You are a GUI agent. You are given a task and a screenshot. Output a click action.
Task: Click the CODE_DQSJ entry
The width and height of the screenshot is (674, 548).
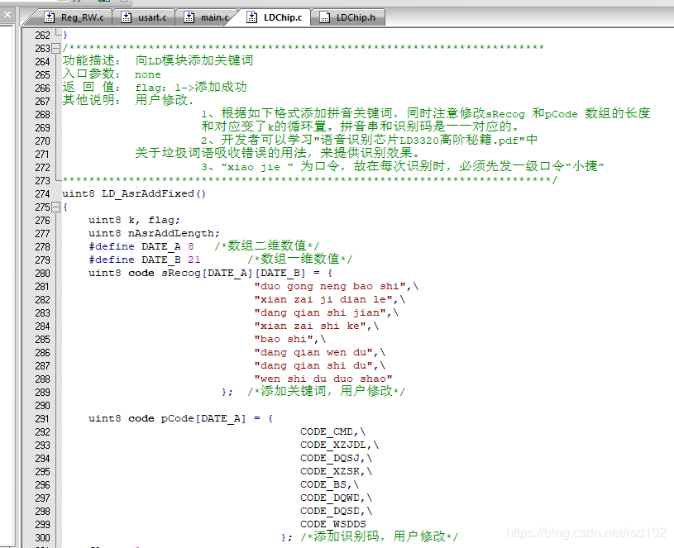click(x=330, y=458)
